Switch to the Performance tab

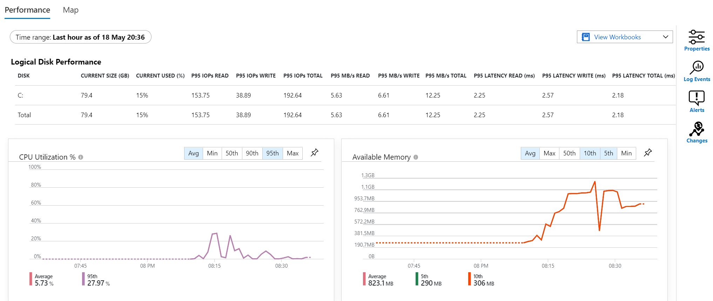(27, 10)
